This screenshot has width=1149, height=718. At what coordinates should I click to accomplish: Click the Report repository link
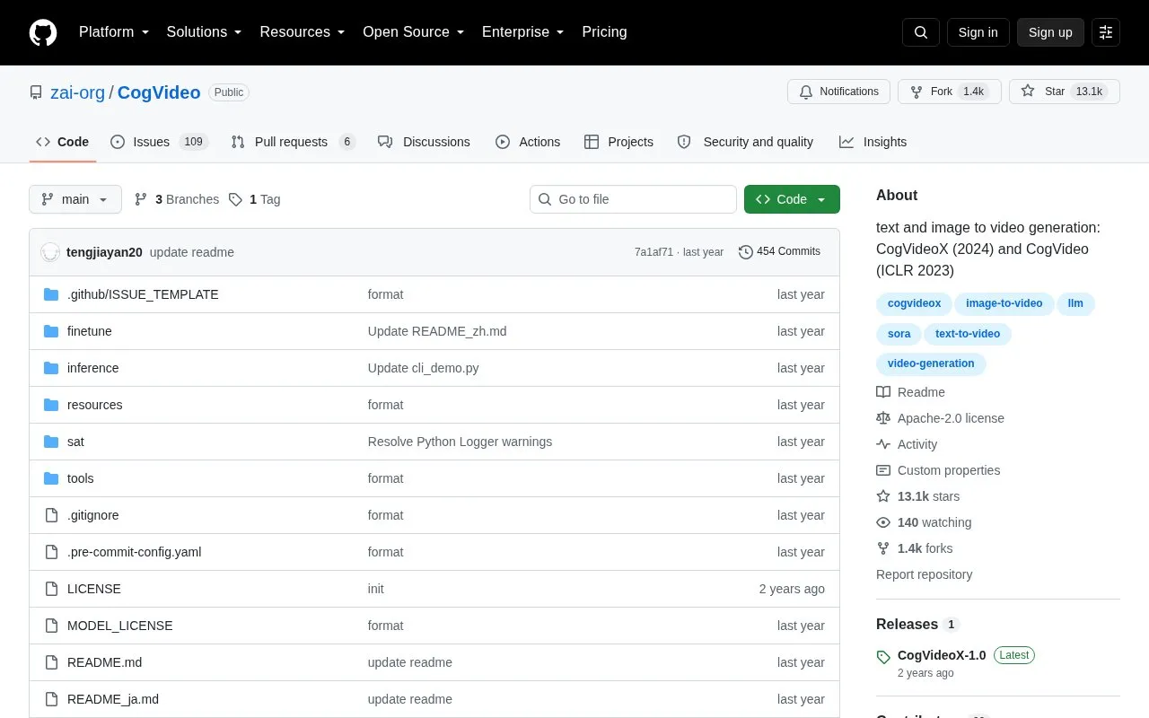tap(924, 574)
